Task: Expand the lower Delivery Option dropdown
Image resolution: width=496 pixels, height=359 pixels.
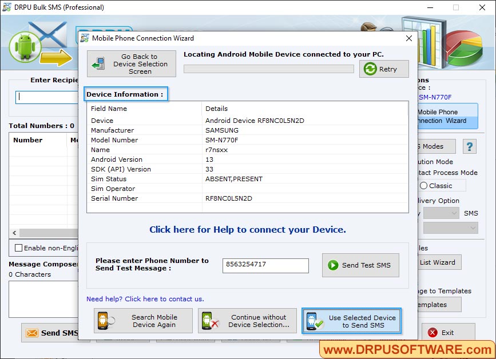Action: (450, 228)
